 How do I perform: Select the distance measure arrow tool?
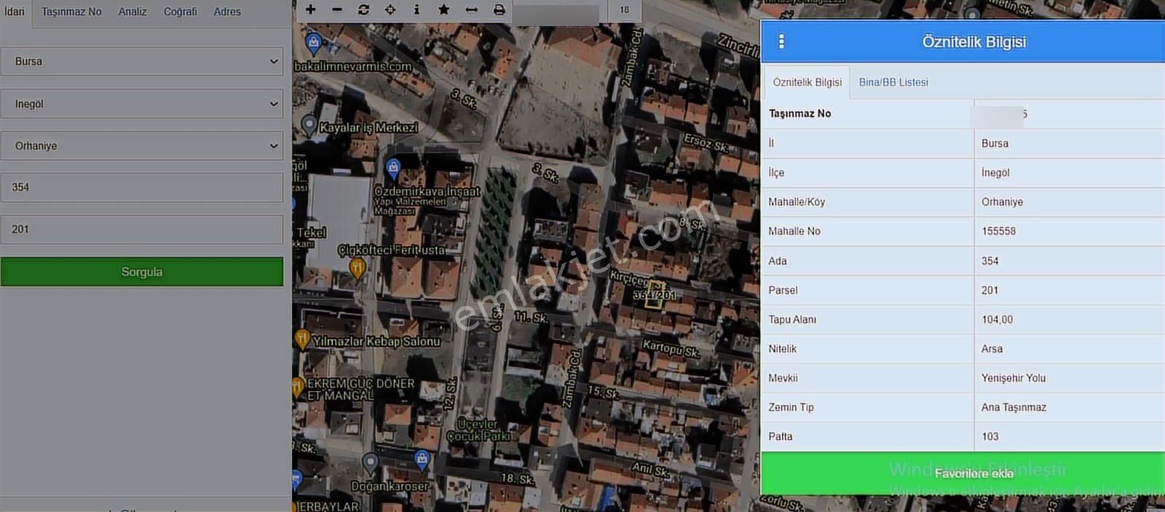471,10
